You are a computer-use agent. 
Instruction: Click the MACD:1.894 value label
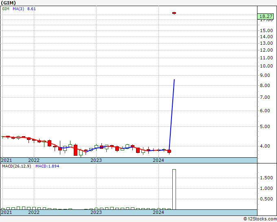[x=47, y=166]
